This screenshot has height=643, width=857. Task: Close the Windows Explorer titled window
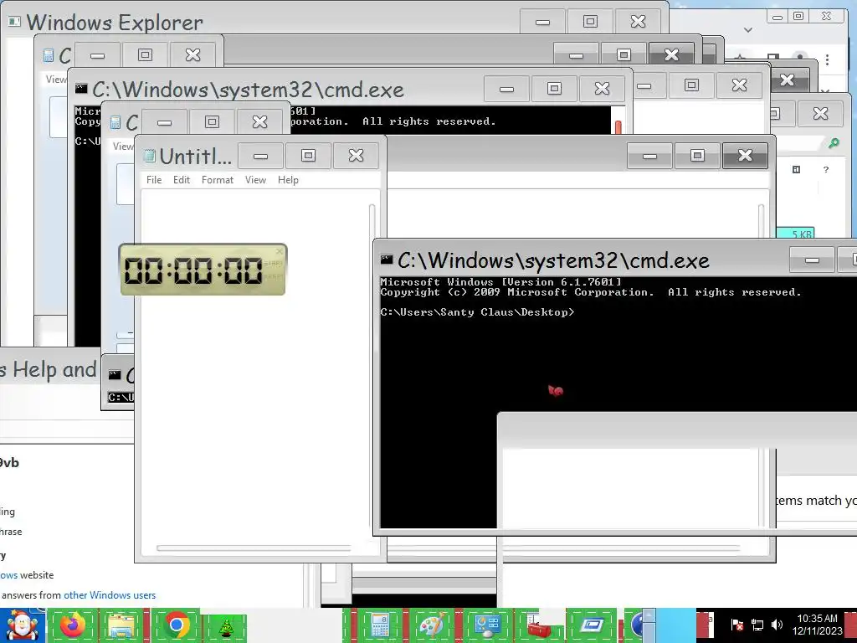(638, 22)
